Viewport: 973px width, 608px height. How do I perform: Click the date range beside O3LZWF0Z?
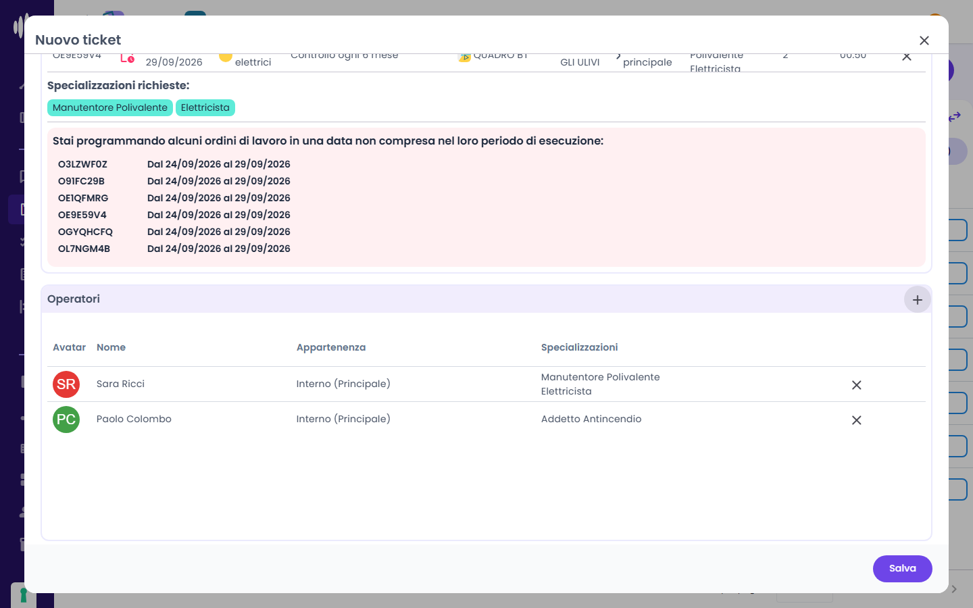click(219, 164)
